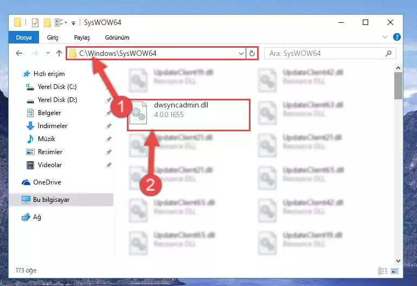417x286 pixels.
Task: Open Yerel Disk (C:) in sidebar
Action: tap(57, 87)
